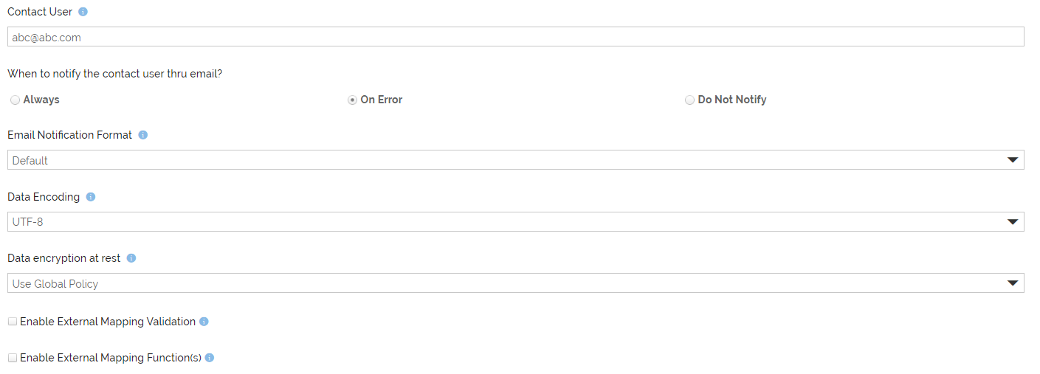Click the External Mapping Function(s) info icon
This screenshot has width=1040, height=374.
click(210, 358)
